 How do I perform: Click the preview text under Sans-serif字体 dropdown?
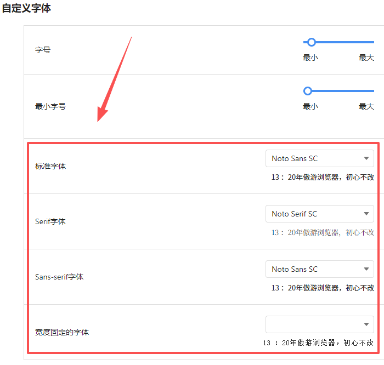(323, 288)
